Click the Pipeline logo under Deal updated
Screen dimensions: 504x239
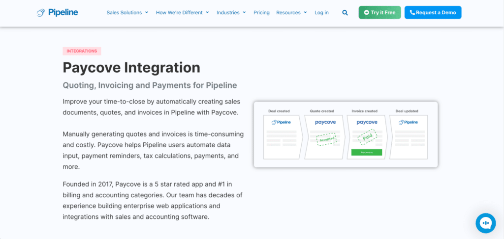point(408,122)
